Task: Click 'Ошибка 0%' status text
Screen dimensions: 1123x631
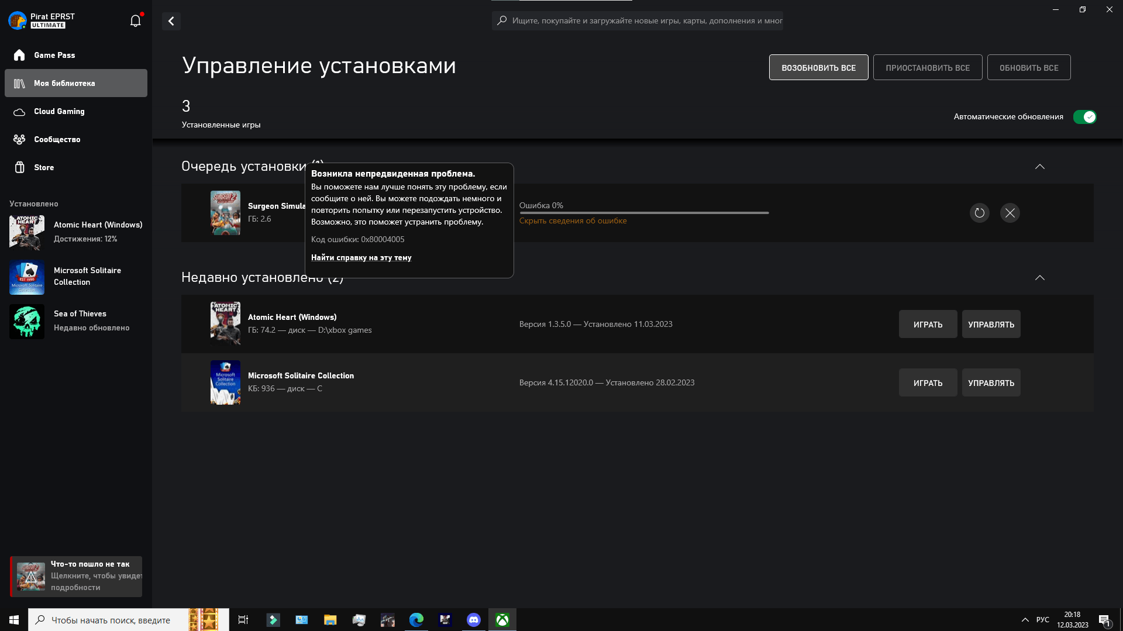Action: click(541, 206)
